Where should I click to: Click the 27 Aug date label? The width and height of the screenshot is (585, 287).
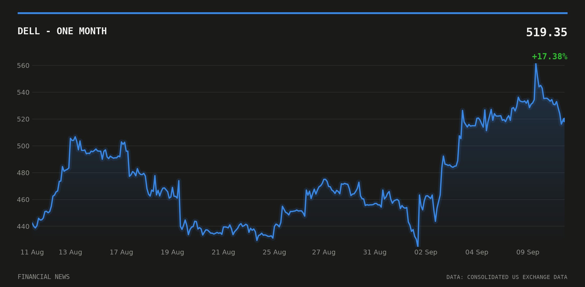[324, 252]
